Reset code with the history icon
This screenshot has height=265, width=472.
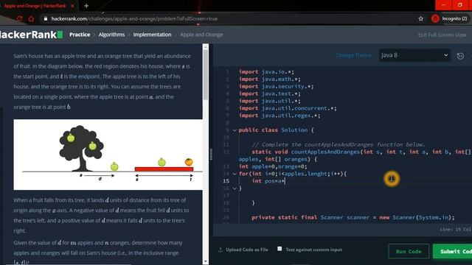tap(460, 56)
